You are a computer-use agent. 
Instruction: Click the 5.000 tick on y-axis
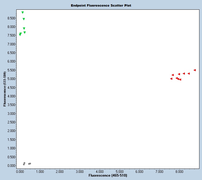click(x=11, y=79)
